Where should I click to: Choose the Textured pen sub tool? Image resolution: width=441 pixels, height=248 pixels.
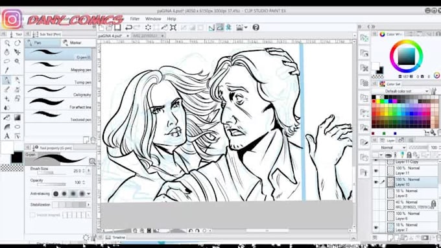point(58,116)
